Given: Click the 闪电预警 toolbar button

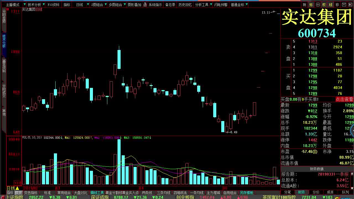Looking at the screenshot, I should (x=221, y=5).
